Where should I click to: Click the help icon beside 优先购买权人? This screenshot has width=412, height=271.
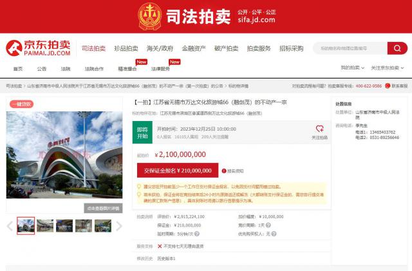[274, 234]
